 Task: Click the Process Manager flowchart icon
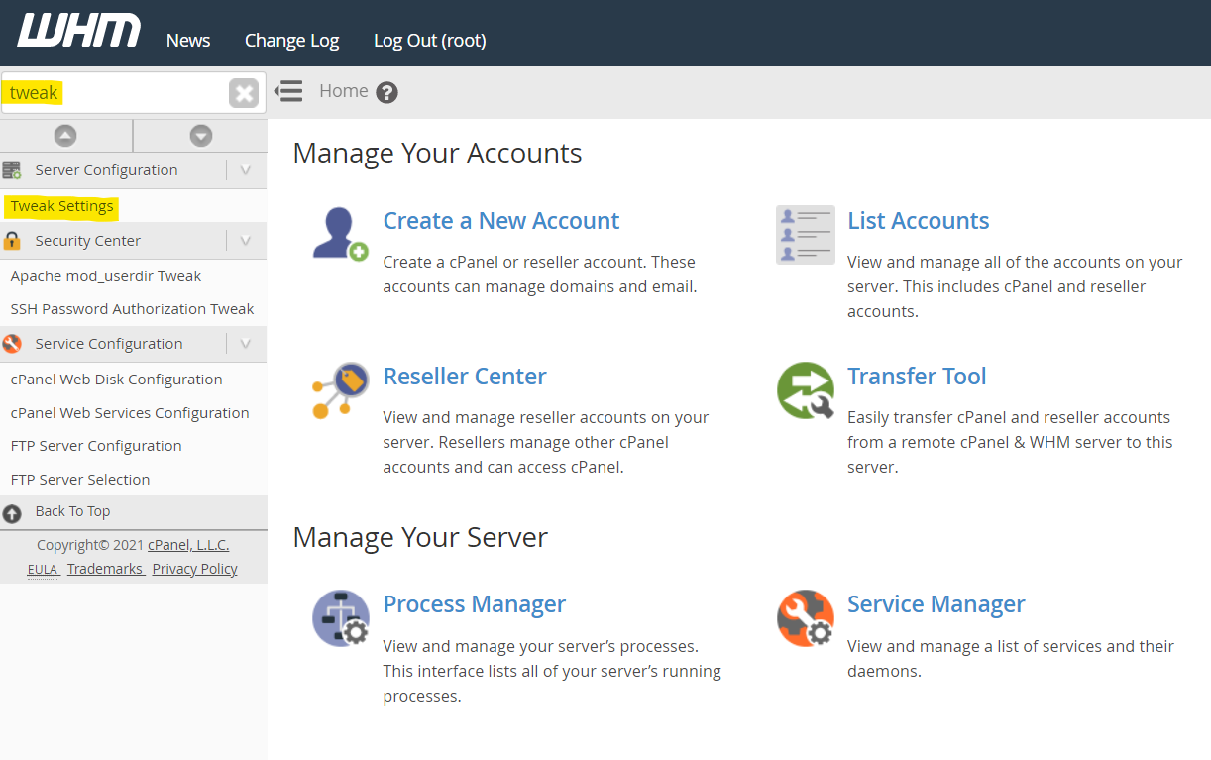(340, 618)
